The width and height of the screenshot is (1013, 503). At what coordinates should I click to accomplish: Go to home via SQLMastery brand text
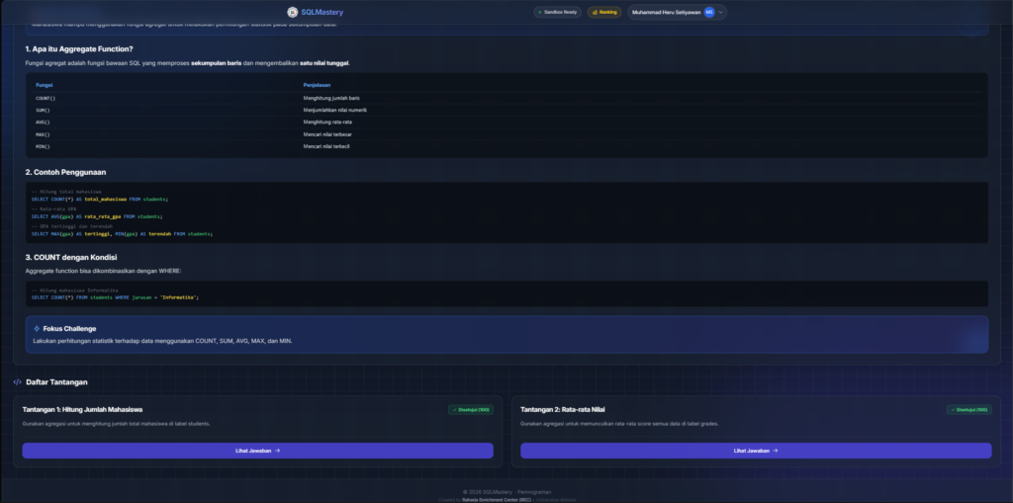(x=322, y=12)
